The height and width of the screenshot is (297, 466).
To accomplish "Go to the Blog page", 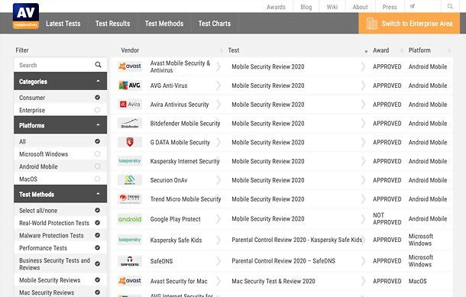I will pos(306,7).
